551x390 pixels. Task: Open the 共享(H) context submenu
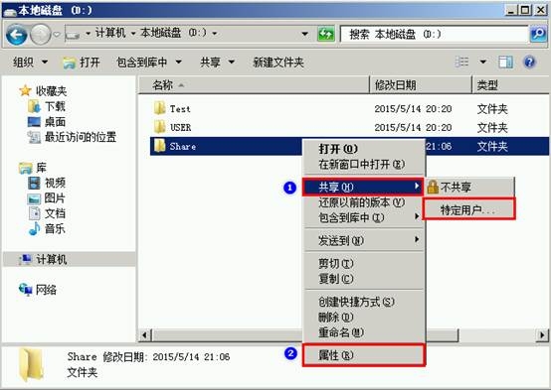tap(363, 187)
